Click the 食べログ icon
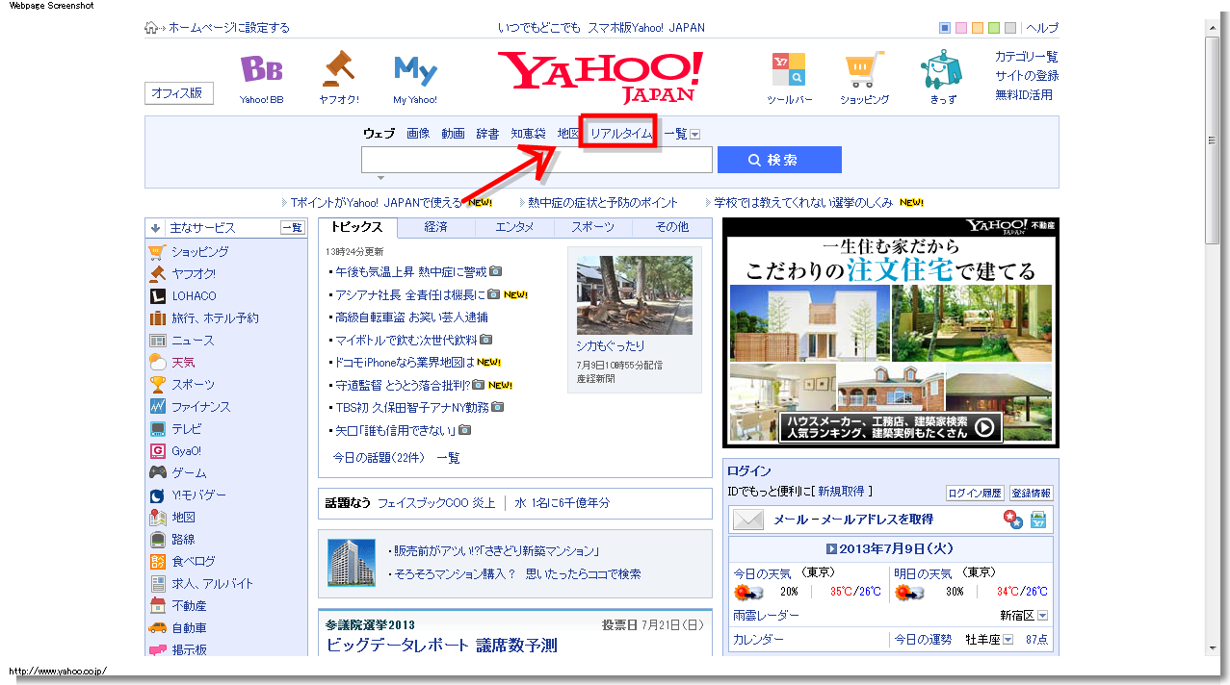Image resolution: width=1230 pixels, height=685 pixels. click(157, 562)
